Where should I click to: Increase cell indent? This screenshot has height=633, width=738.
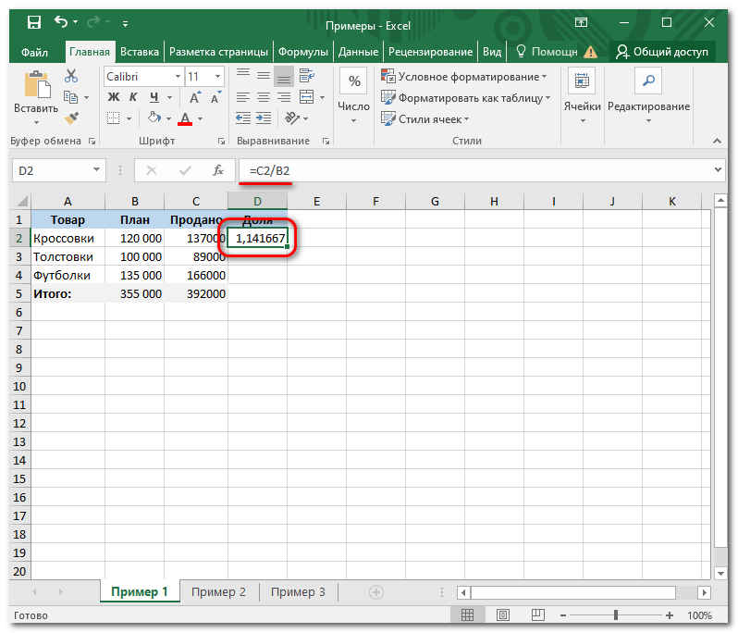(264, 118)
